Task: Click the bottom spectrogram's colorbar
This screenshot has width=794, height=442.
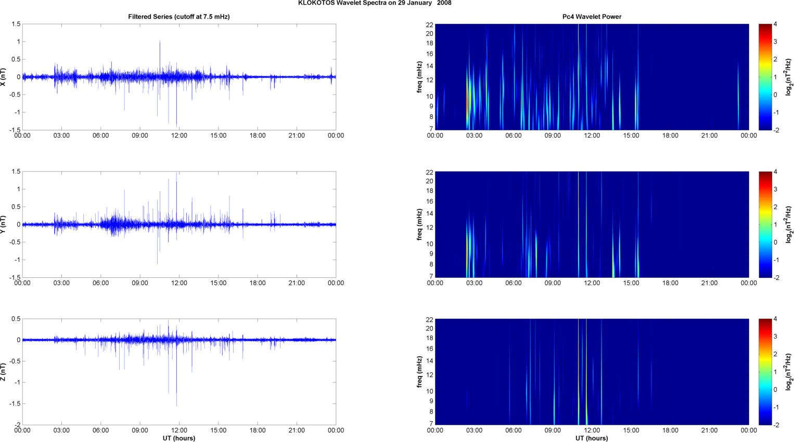Action: 765,371
